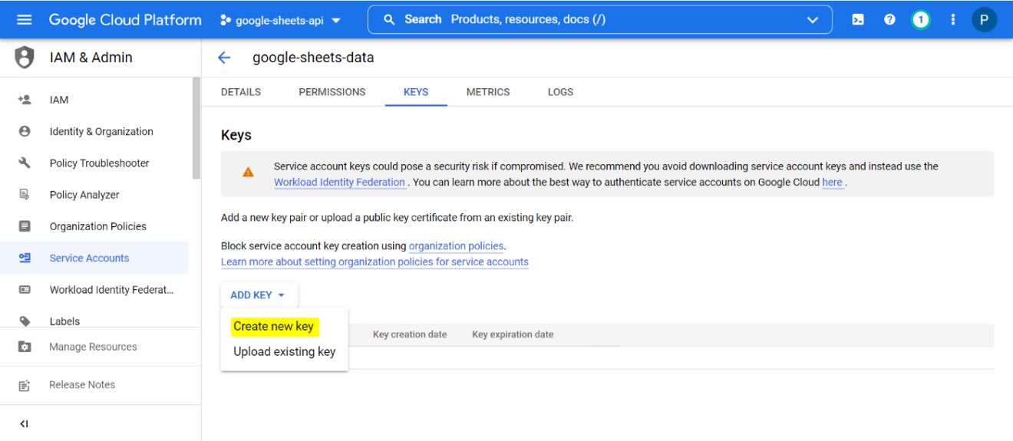Switch to the PERMISSIONS tab
This screenshot has width=1013, height=441.
point(332,92)
